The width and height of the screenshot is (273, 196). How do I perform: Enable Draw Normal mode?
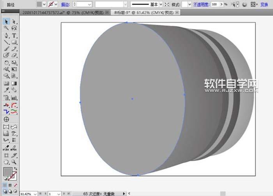click(5, 191)
